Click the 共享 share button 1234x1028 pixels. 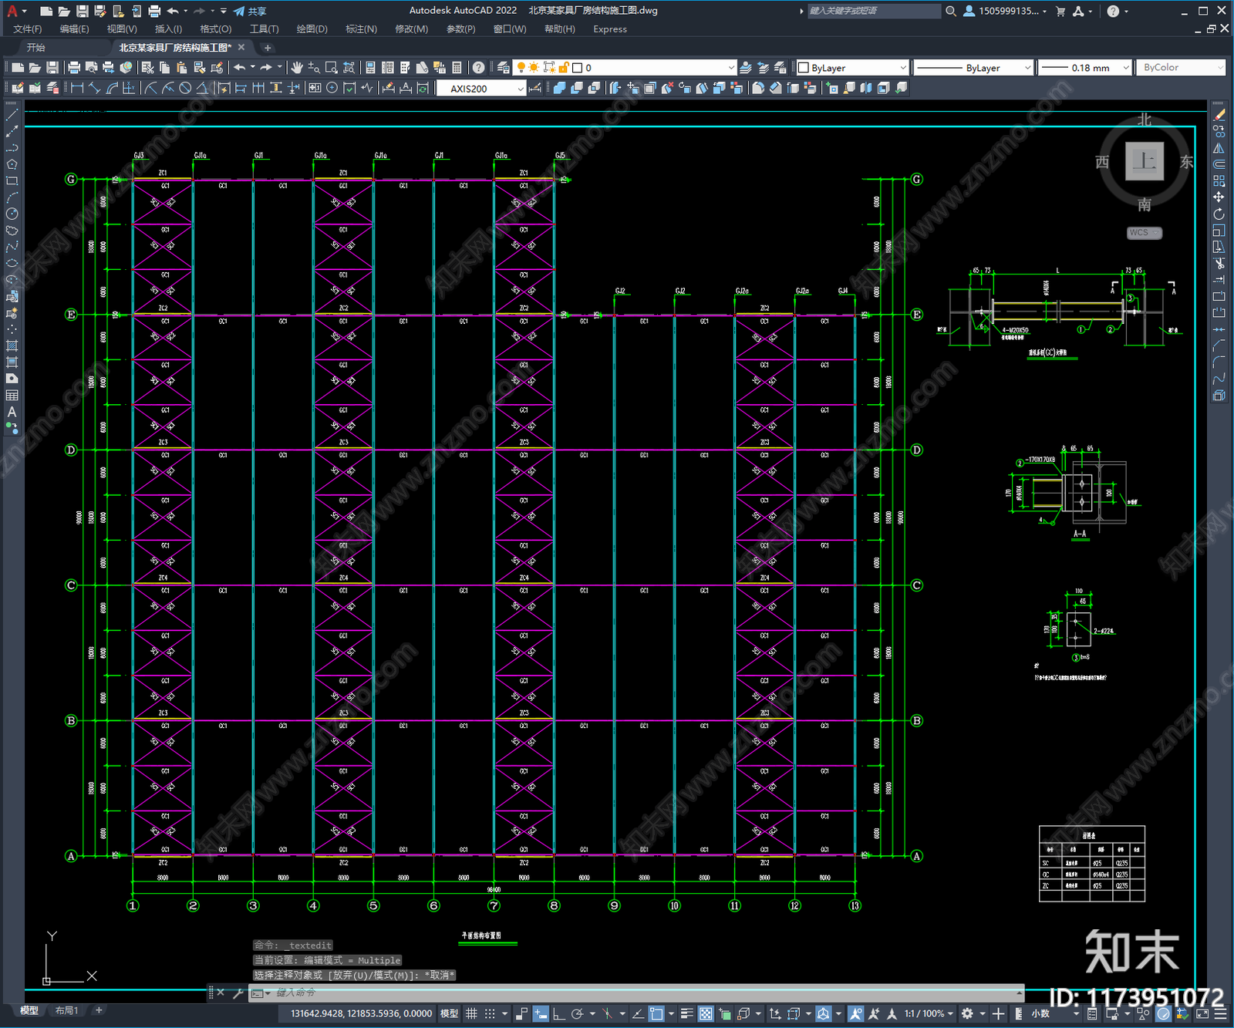(x=250, y=11)
